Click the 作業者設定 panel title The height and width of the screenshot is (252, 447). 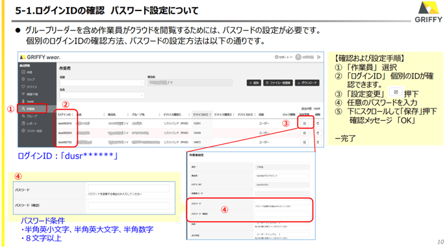196,155
